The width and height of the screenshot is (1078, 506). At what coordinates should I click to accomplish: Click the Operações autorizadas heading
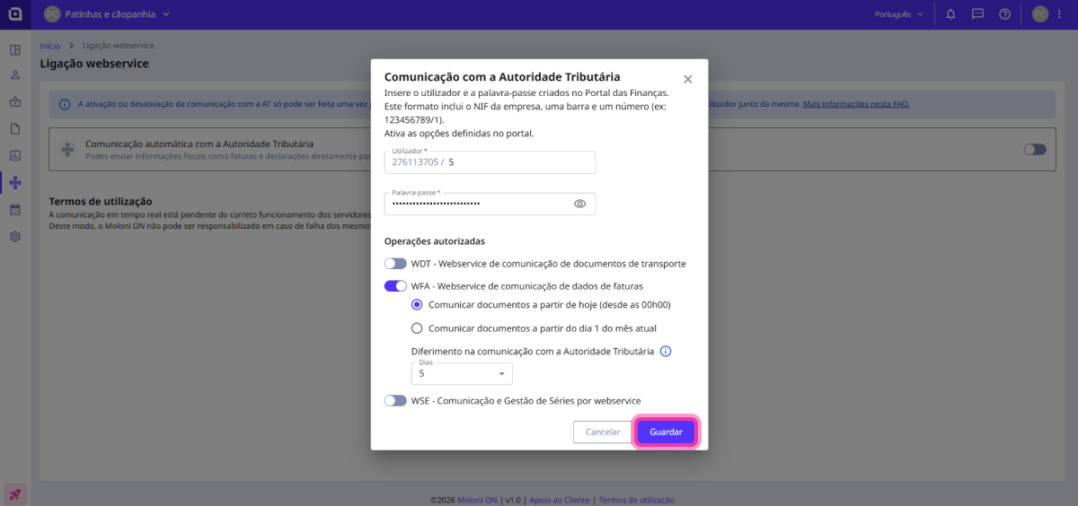coord(435,241)
